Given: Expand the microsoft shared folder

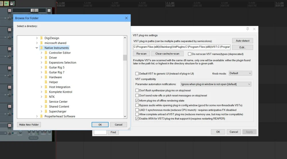Looking at the screenshot, I should 37,43.
